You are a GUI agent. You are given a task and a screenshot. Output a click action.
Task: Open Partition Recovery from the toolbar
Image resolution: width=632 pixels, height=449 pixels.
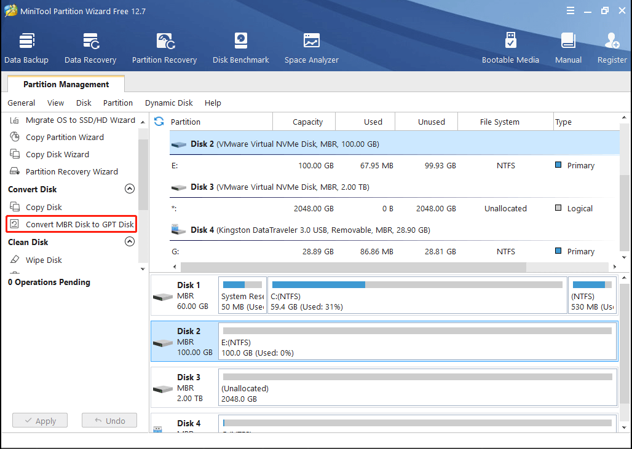[x=164, y=48]
